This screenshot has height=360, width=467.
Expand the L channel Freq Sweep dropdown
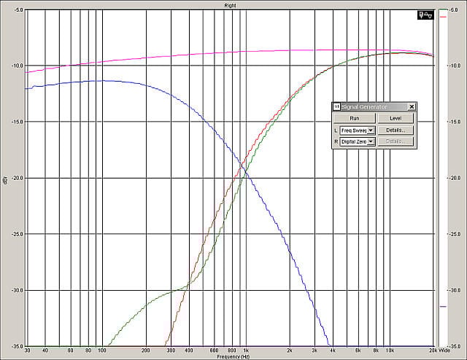[371, 130]
